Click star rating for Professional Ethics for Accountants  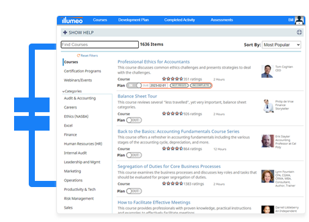[173, 78]
